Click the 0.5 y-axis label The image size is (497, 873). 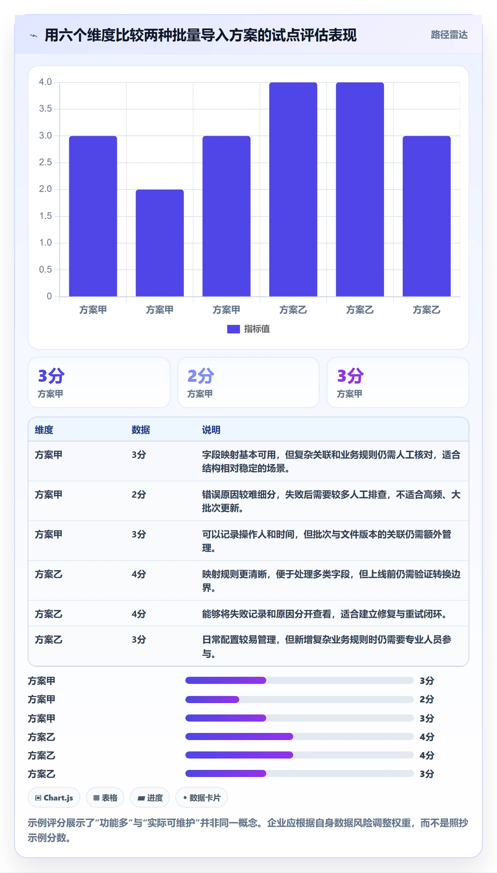[x=45, y=269]
